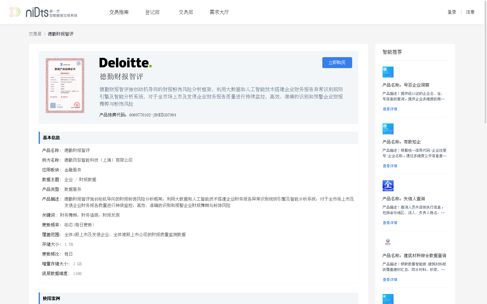This screenshot has width=487, height=304.
Task: Go back to 交易层 via breadcrumb
Action: 35,34
